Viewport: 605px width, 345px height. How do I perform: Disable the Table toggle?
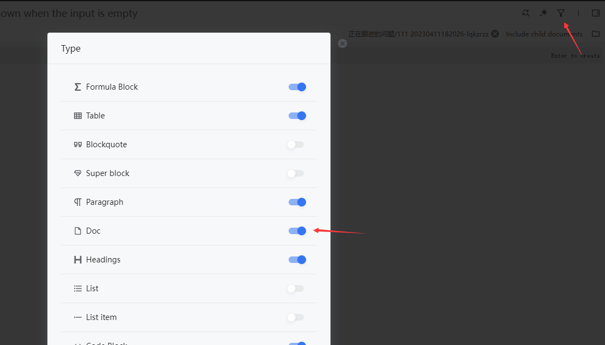(297, 115)
